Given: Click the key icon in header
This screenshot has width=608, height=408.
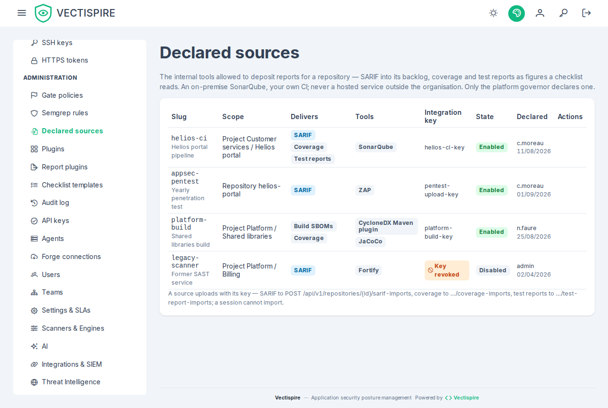Looking at the screenshot, I should (x=563, y=13).
